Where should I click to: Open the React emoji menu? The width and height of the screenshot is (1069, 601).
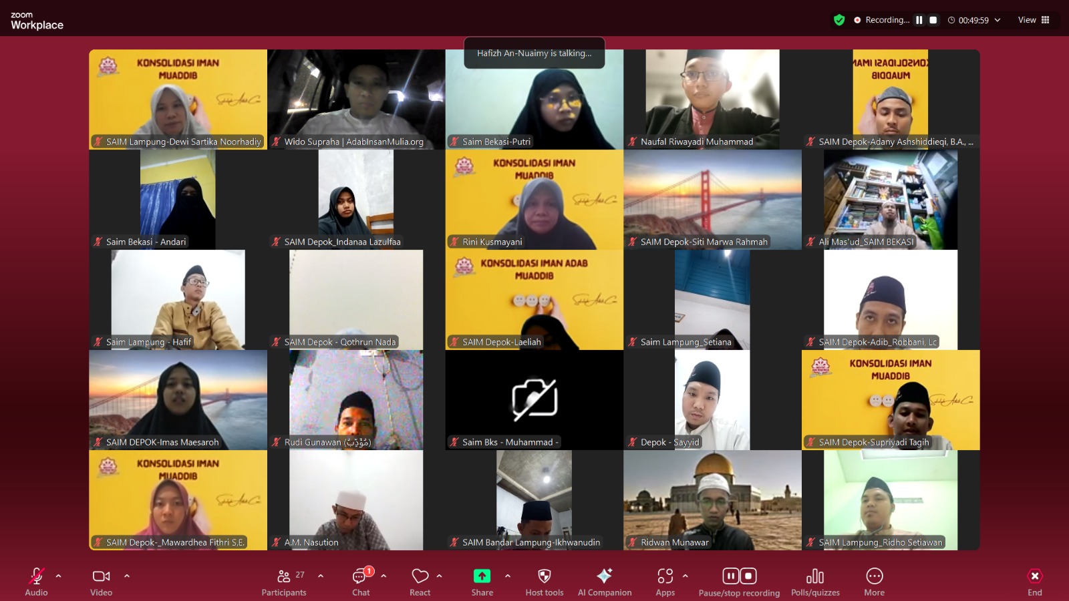click(x=420, y=581)
